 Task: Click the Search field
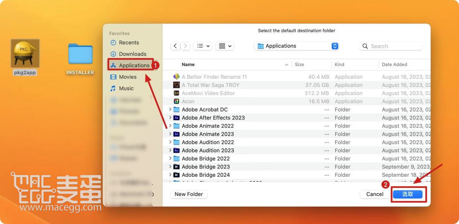coord(391,46)
